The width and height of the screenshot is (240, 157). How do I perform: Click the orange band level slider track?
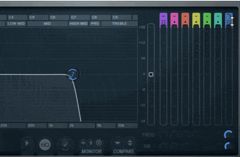pyautogui.click(x=185, y=75)
